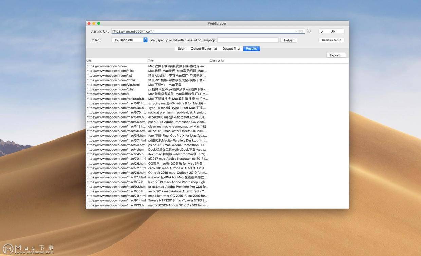
Task: Click the Export... button
Action: (336, 55)
